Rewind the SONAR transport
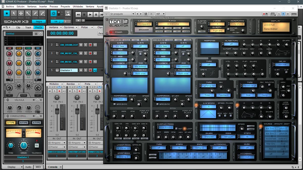 (78, 15)
